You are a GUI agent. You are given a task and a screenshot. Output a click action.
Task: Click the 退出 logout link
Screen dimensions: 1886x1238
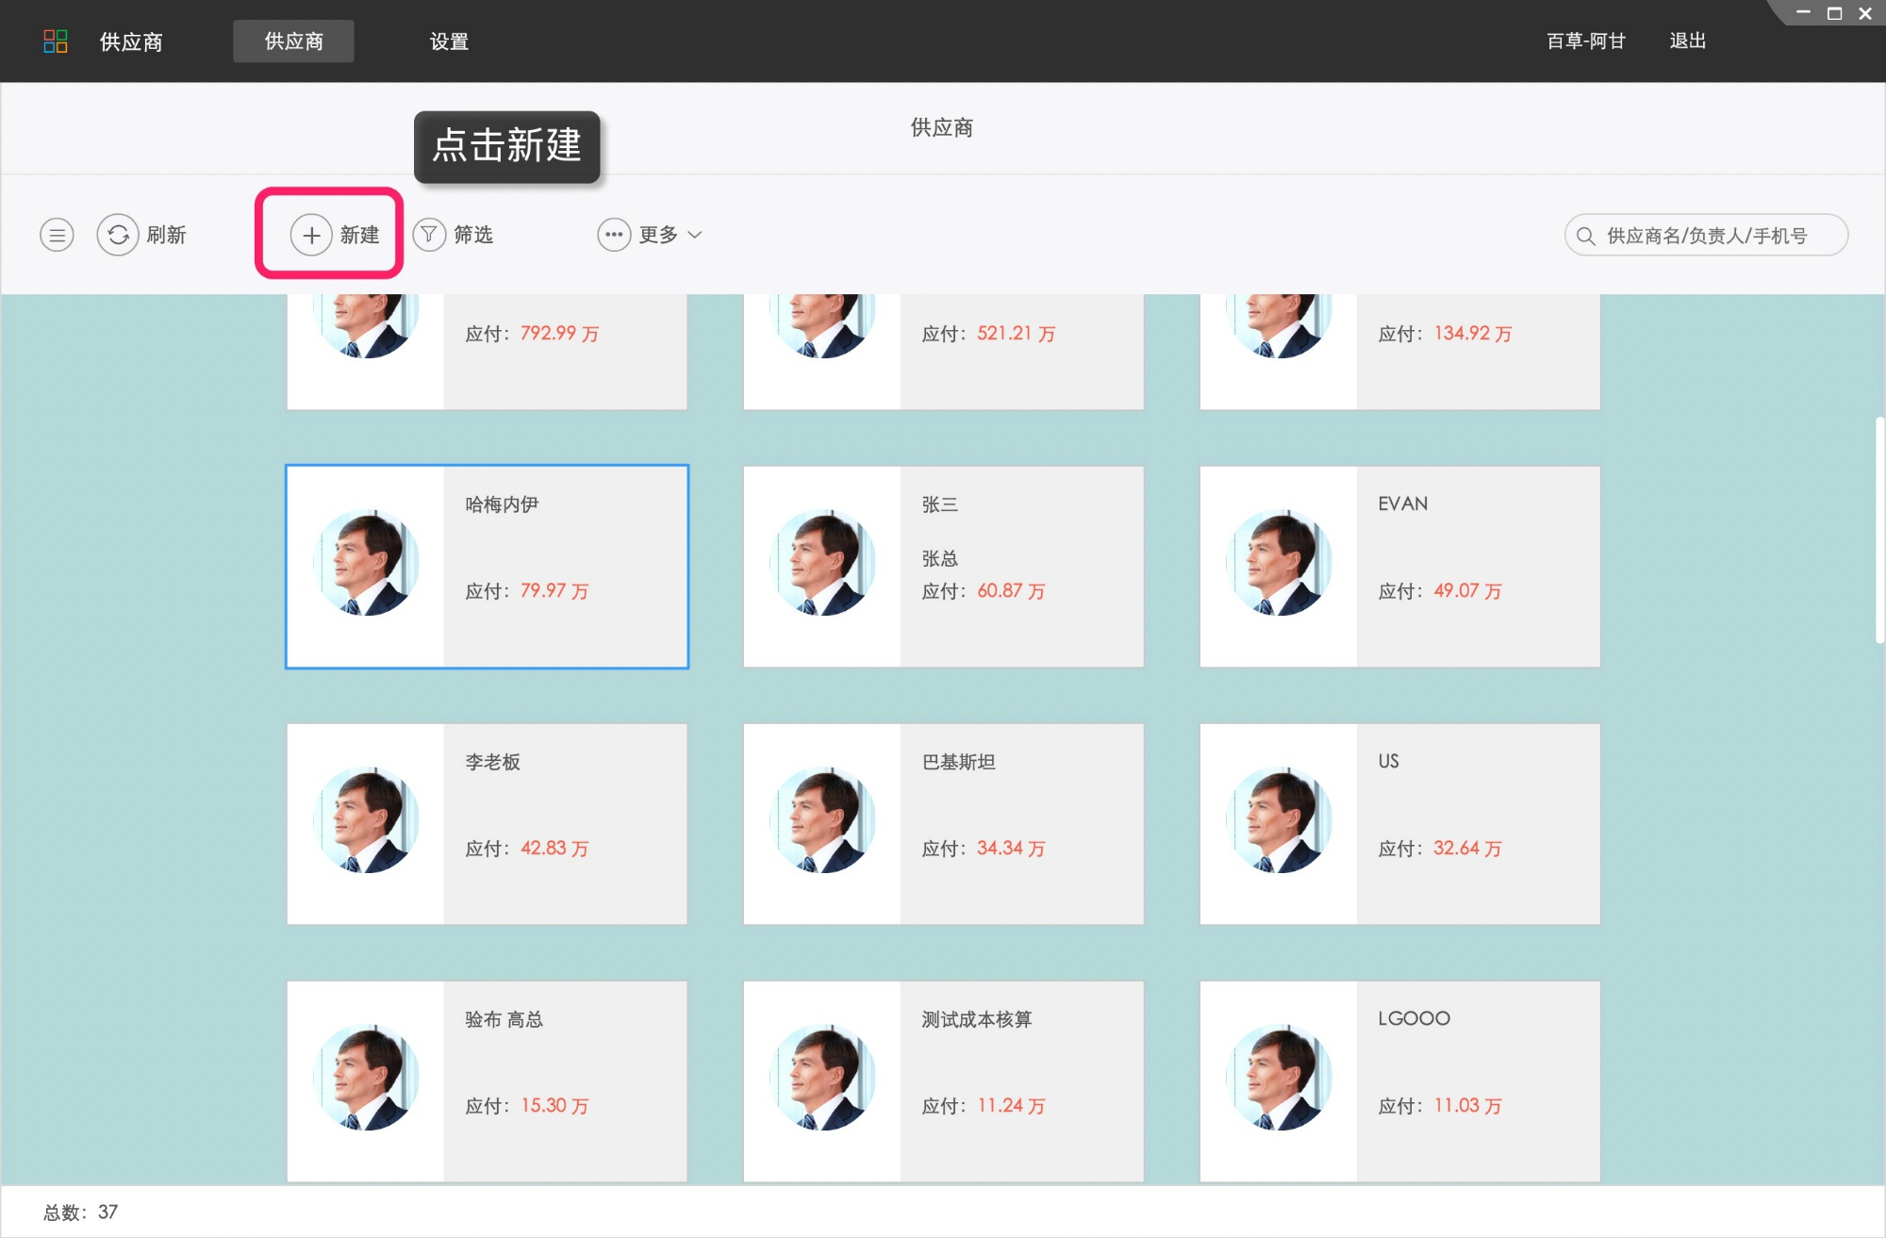[1688, 41]
